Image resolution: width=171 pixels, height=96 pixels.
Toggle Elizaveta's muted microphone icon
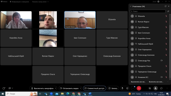[166, 16]
